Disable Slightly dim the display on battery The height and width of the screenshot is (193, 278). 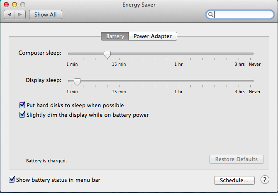pyautogui.click(x=22, y=115)
